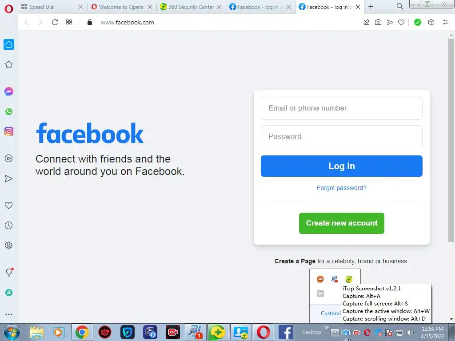Viewport: 455px width, 341px height.
Task: Open the Easy Setup menu icon
Action: [446, 22]
